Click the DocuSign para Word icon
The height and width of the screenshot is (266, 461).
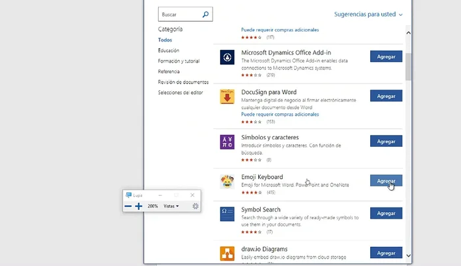pos(227,96)
